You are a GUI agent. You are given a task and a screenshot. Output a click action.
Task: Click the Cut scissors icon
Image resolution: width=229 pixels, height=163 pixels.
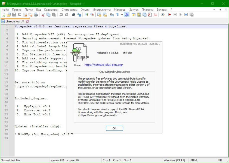tap(43, 15)
